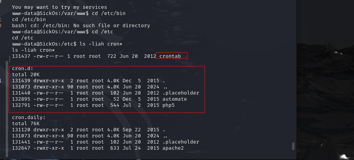The height and width of the screenshot is (160, 354).
Task: Click the cron.daily: directory heading
Action: pos(29,118)
